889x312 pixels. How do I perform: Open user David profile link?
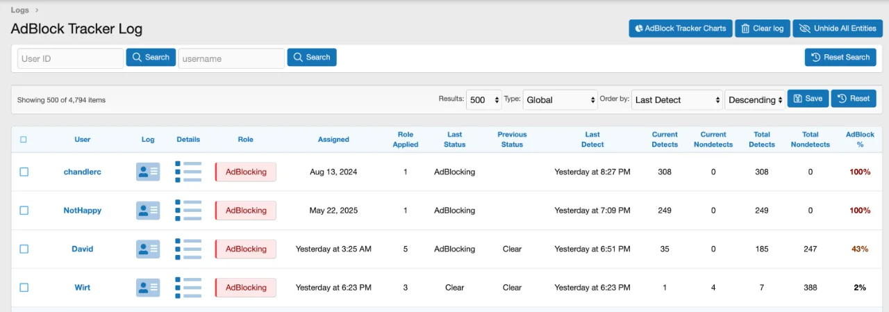[83, 249]
